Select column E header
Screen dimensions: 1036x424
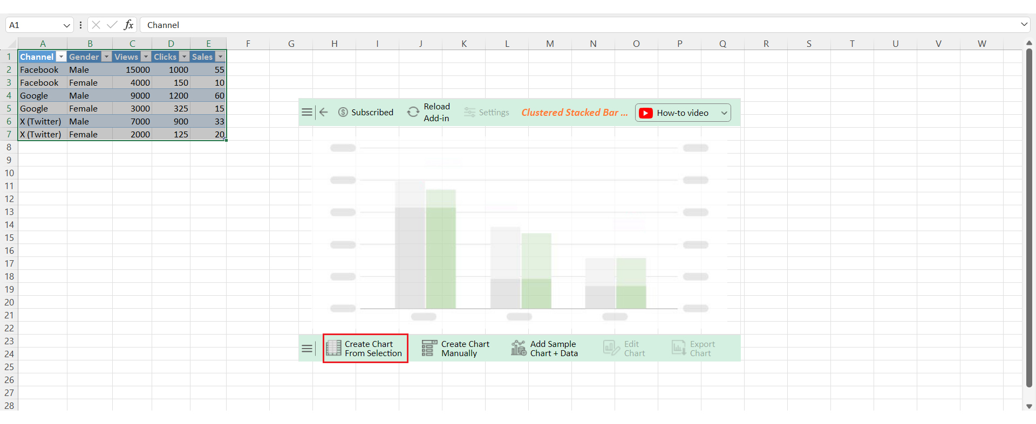[208, 44]
